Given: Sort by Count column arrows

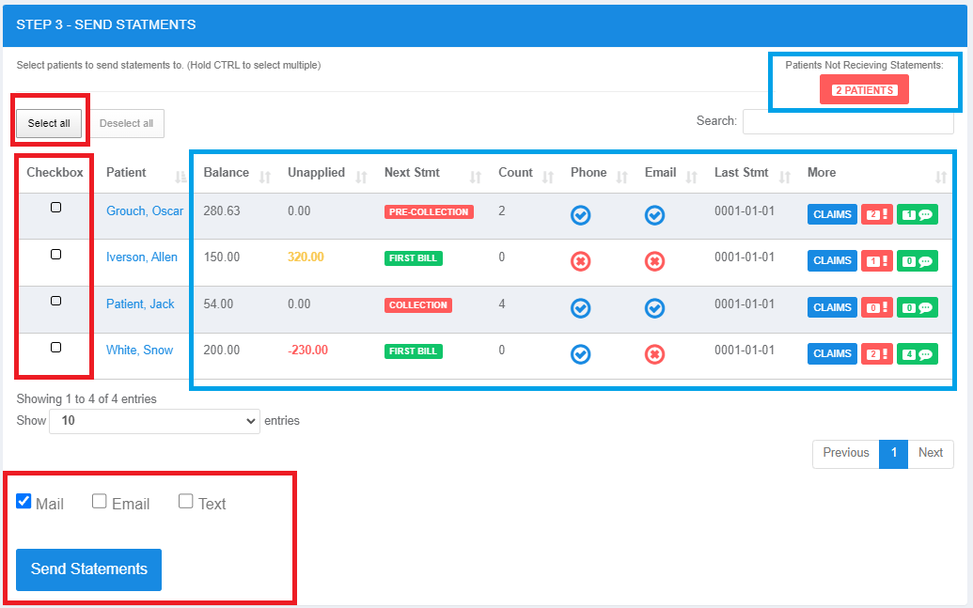Looking at the screenshot, I should pyautogui.click(x=547, y=178).
